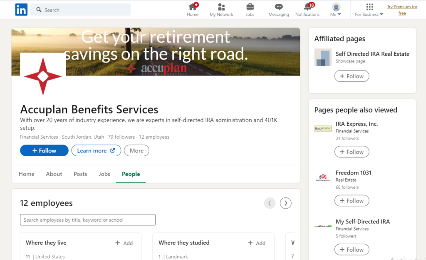Follow My Self-Directed IRA
Viewport: 426px width, 260px height.
[352, 250]
